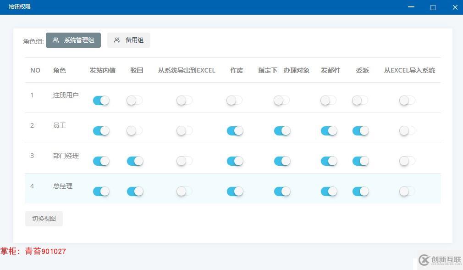This screenshot has height=270, width=463.
Task: Click the 作废 column header
Action: 237,70
